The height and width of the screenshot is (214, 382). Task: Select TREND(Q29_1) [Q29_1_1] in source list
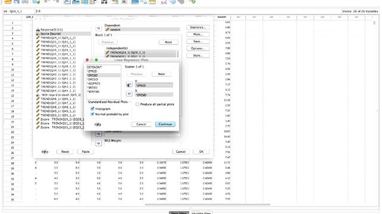click(63, 38)
